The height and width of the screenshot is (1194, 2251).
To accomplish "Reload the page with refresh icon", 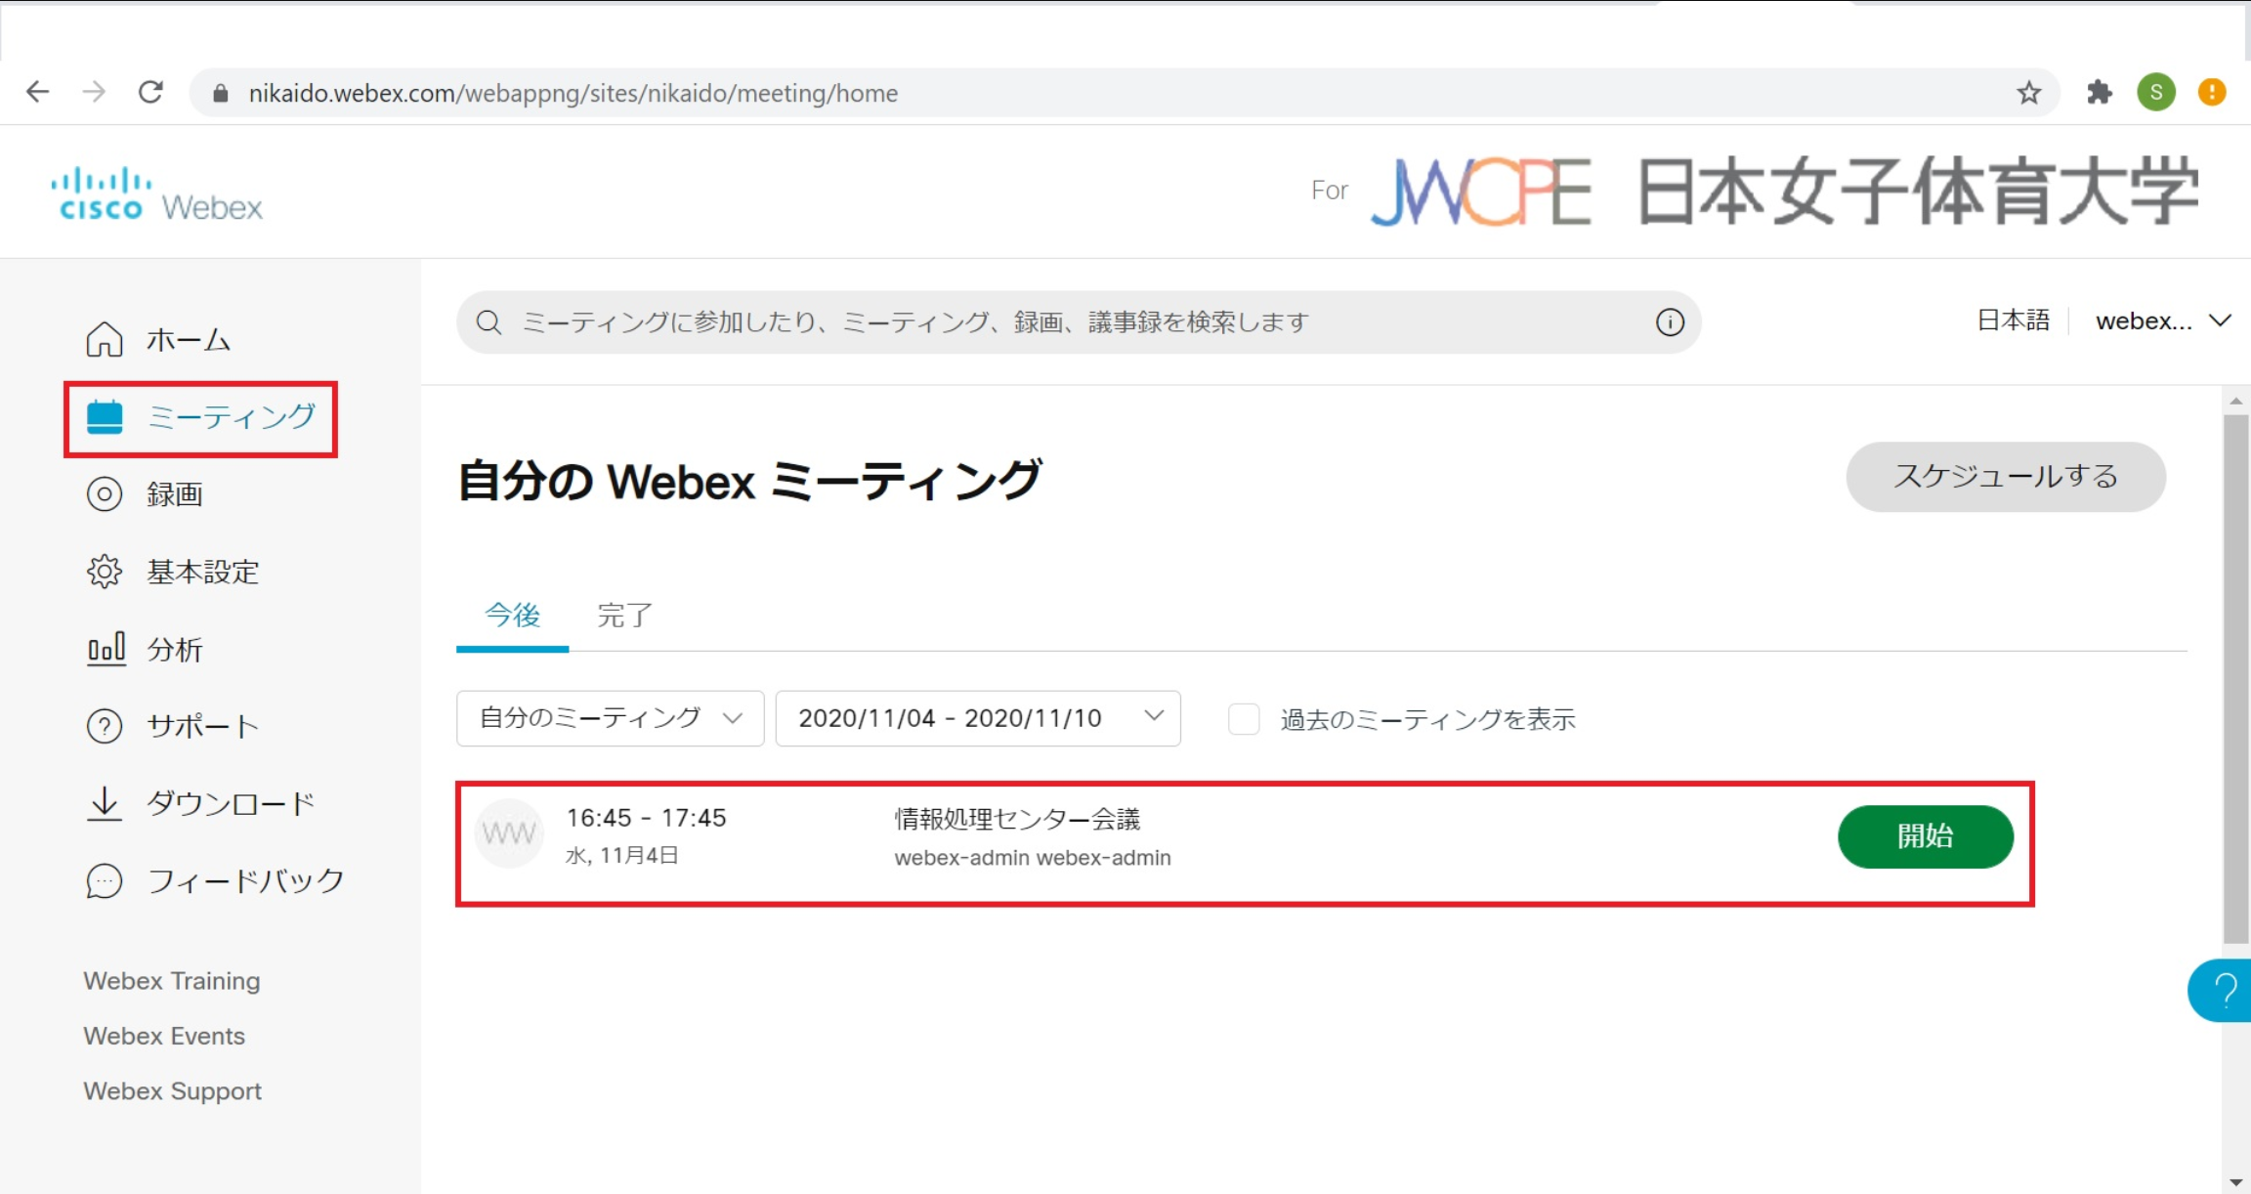I will point(150,92).
